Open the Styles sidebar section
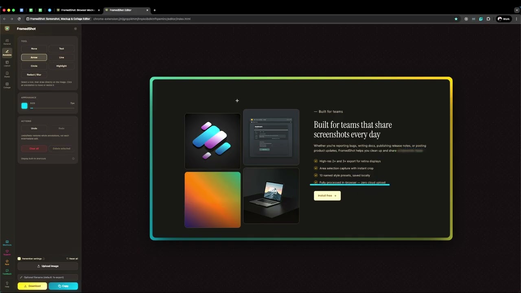The height and width of the screenshot is (293, 521). [7, 74]
